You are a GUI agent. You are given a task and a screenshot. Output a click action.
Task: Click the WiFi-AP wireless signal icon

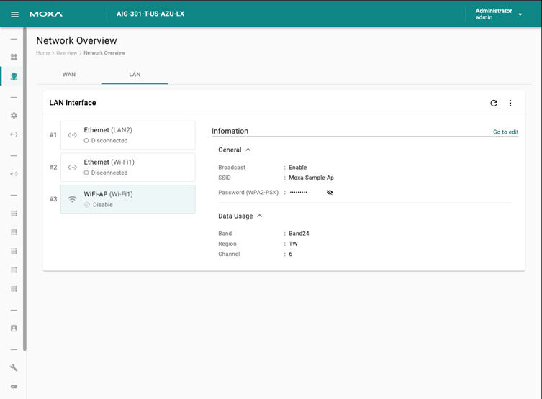click(x=72, y=199)
